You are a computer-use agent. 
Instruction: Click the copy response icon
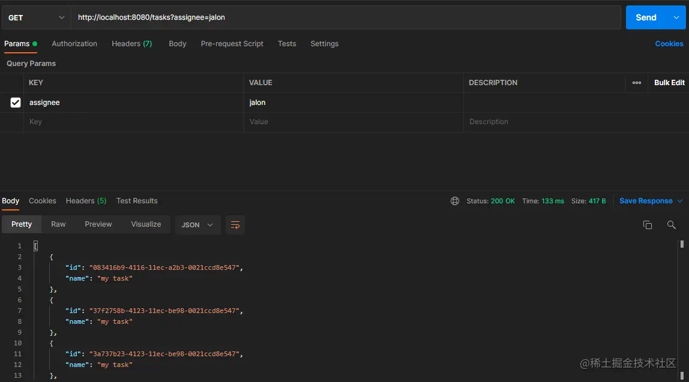point(647,225)
